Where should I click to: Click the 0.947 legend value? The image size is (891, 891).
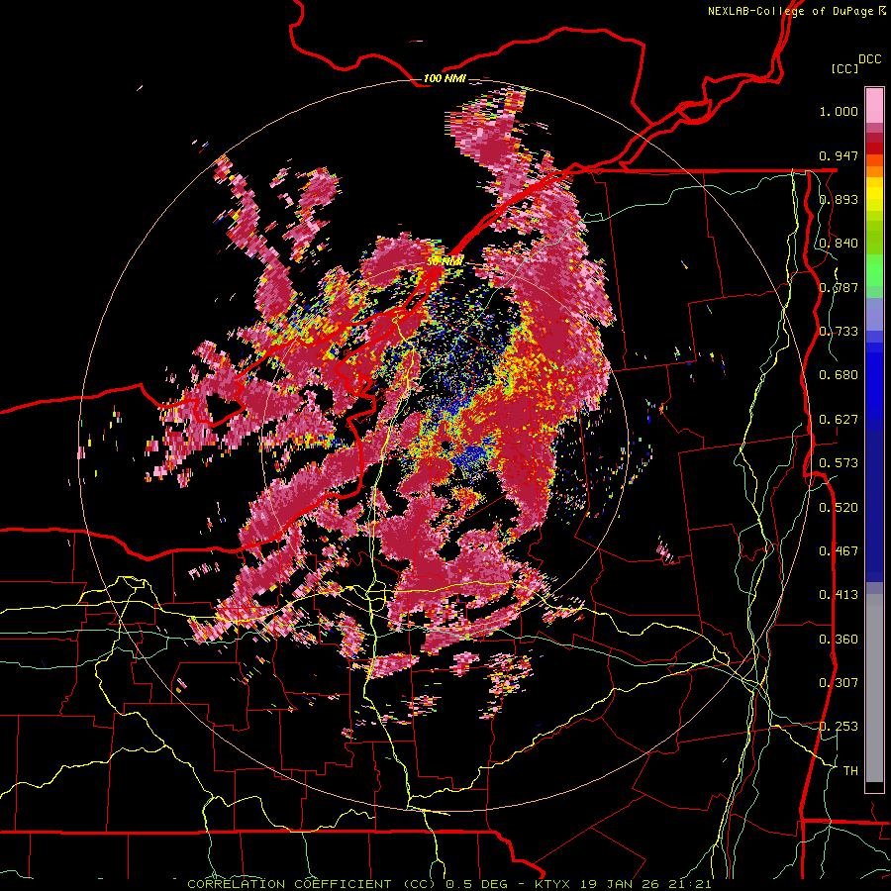click(x=839, y=155)
